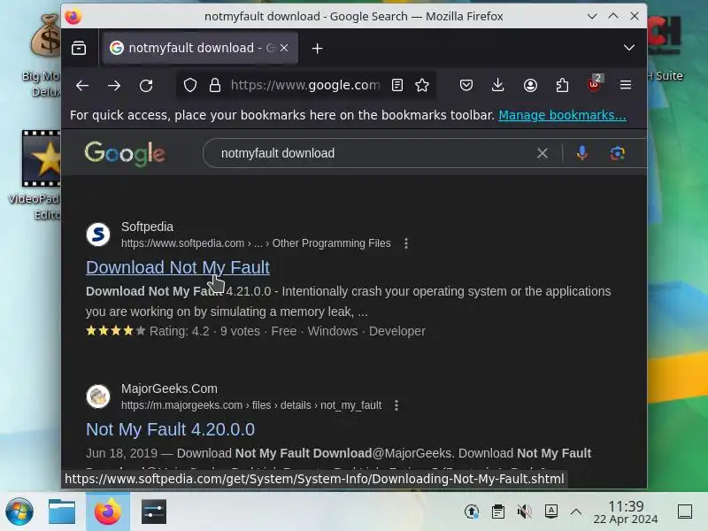
Task: Maximize the Firefox window
Action: coord(613,16)
